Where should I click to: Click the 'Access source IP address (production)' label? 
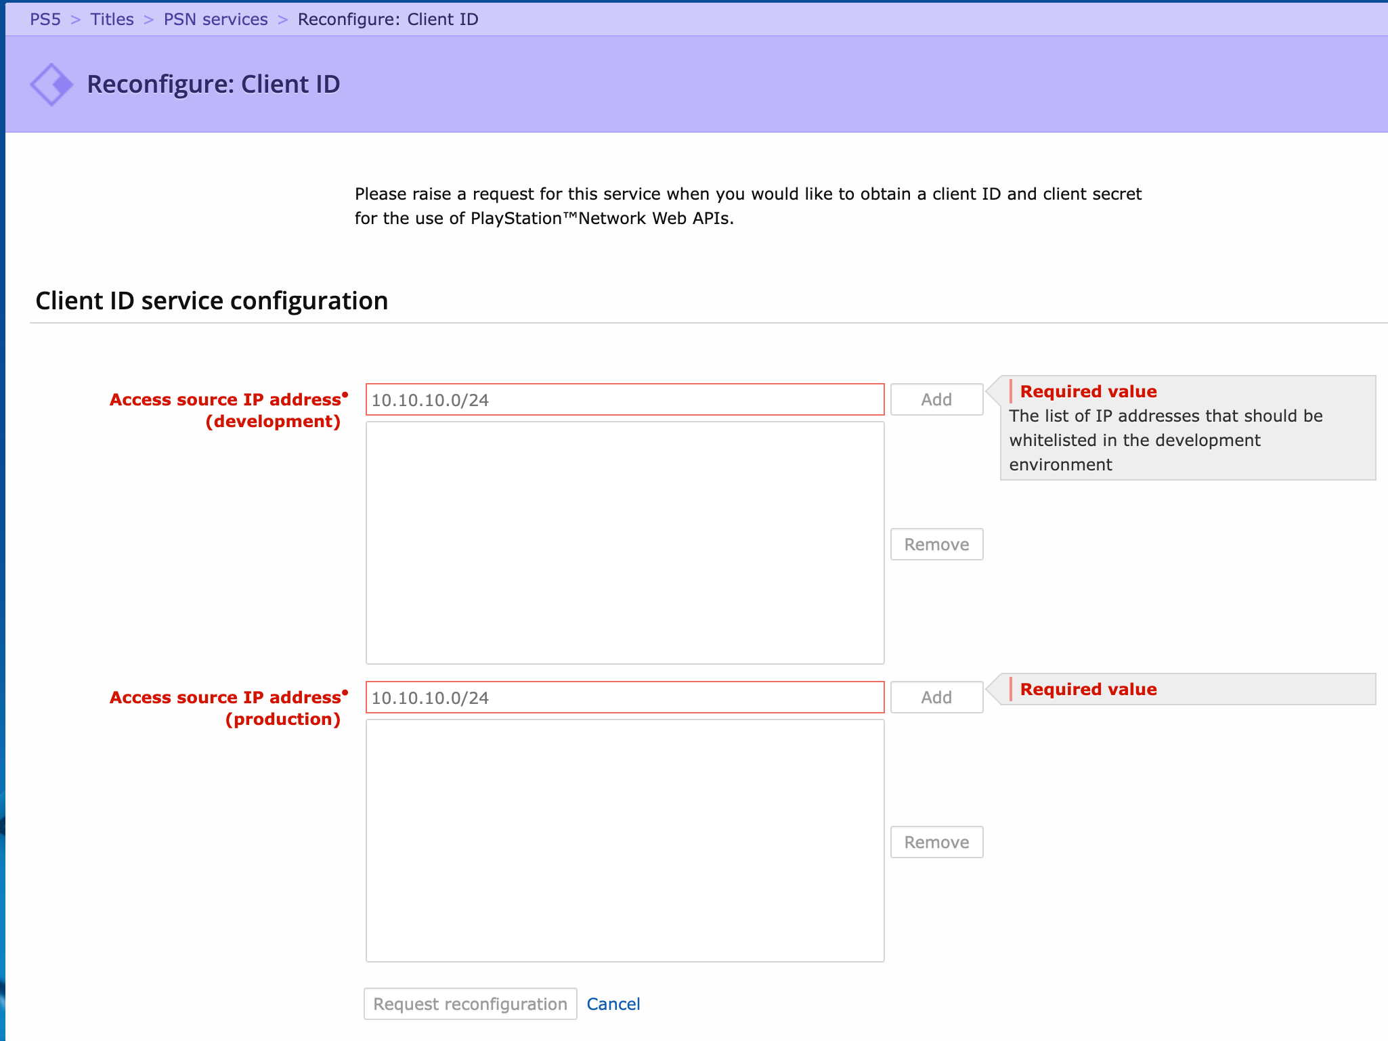pyautogui.click(x=229, y=708)
